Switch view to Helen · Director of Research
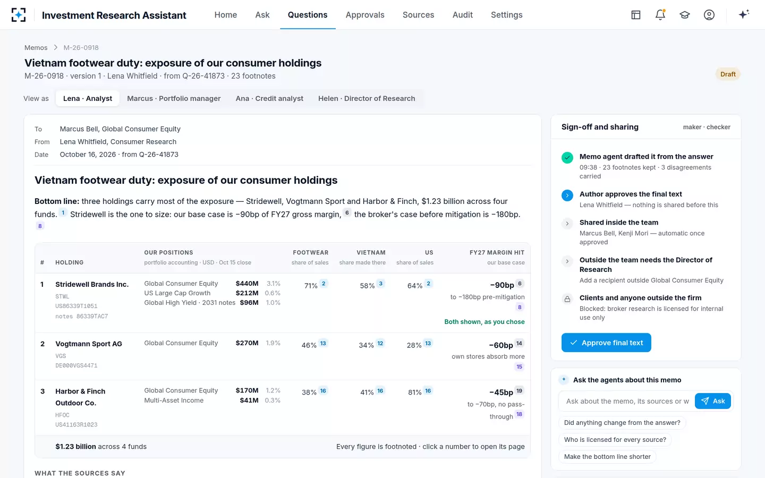This screenshot has height=478, width=765. 367,98
